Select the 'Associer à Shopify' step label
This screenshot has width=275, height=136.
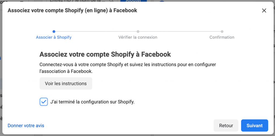click(54, 37)
